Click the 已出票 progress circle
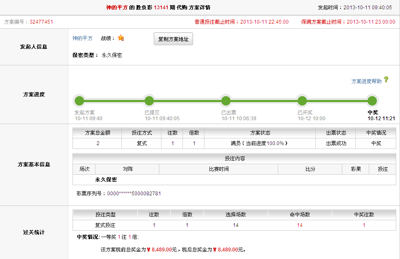Screen dimensions: 400x259 tap(226, 101)
